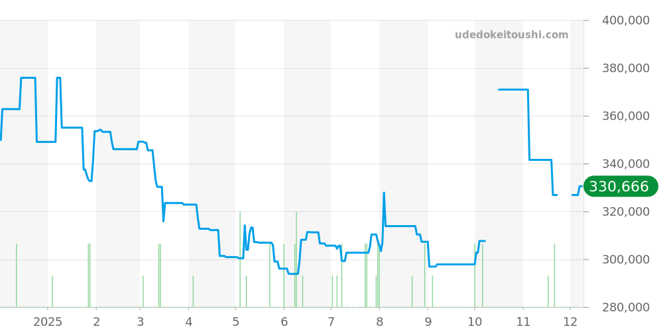The height and width of the screenshot is (331, 663).
Task: Select month 8 label on the x-axis
Action: point(379,322)
